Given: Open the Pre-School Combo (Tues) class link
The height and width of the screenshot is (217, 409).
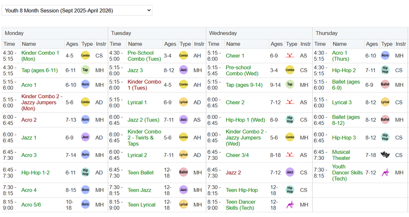Looking at the screenshot, I should 144,56.
